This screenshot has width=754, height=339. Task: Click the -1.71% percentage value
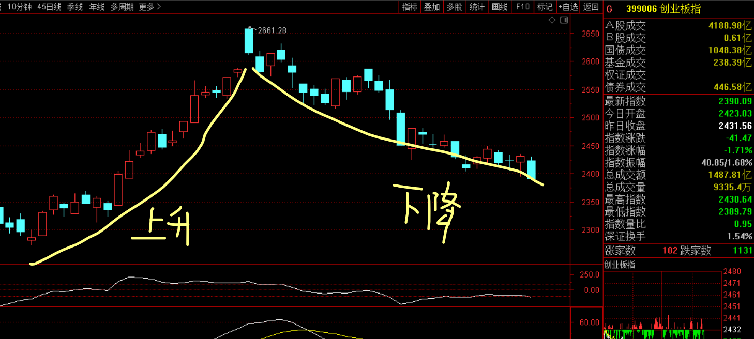pos(738,150)
